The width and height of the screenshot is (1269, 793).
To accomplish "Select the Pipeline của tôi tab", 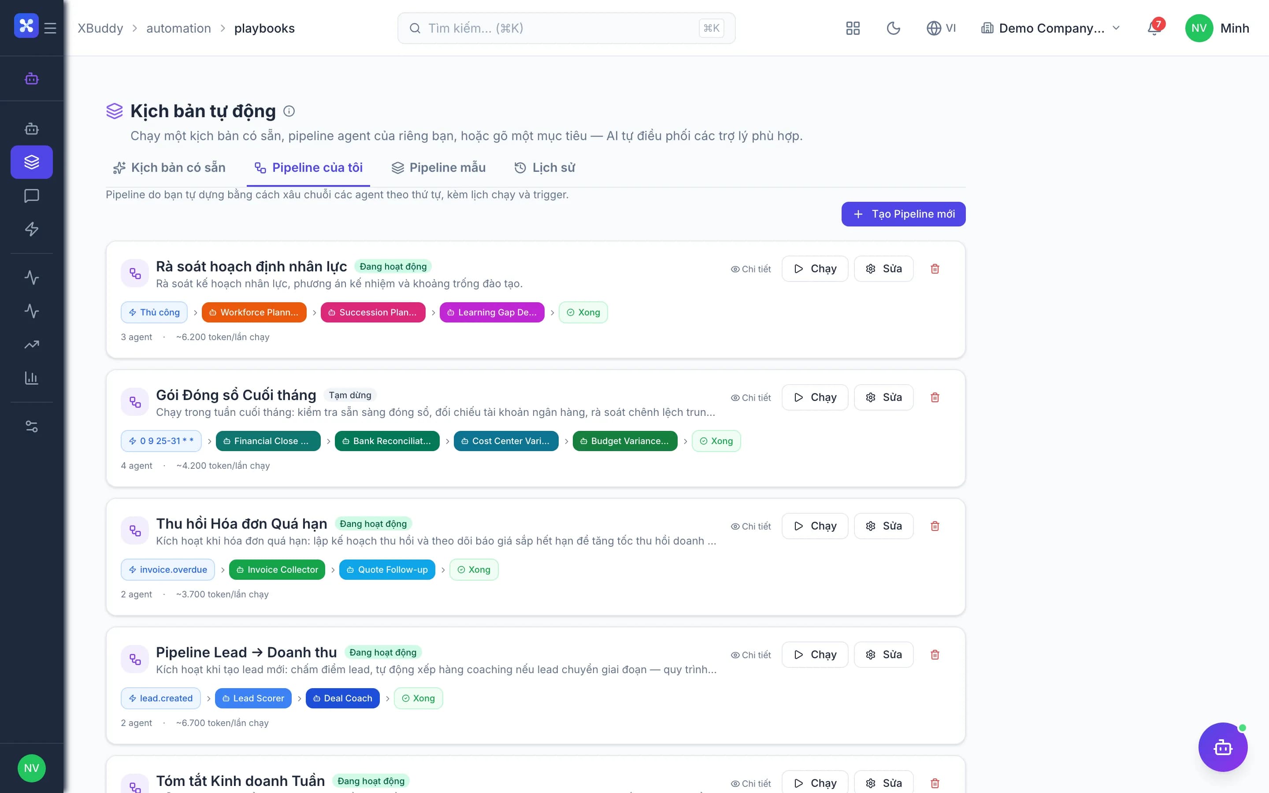I will [308, 168].
